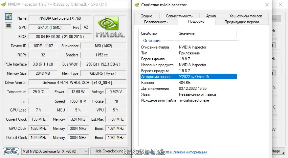This screenshot has height=158, width=288.
Task: Open the Хеш-суммы файлов tab
Action: [x=246, y=16]
